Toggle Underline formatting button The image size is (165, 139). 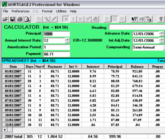click(x=80, y=19)
